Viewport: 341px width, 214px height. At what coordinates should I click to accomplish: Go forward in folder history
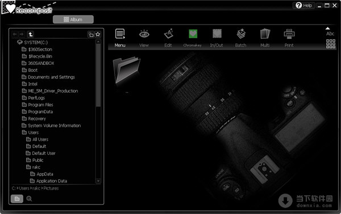pos(22,34)
